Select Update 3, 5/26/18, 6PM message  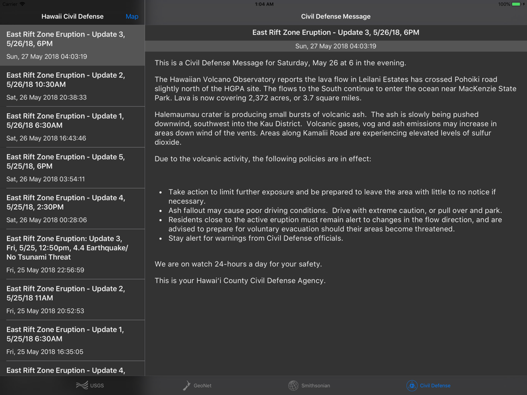pos(72,45)
